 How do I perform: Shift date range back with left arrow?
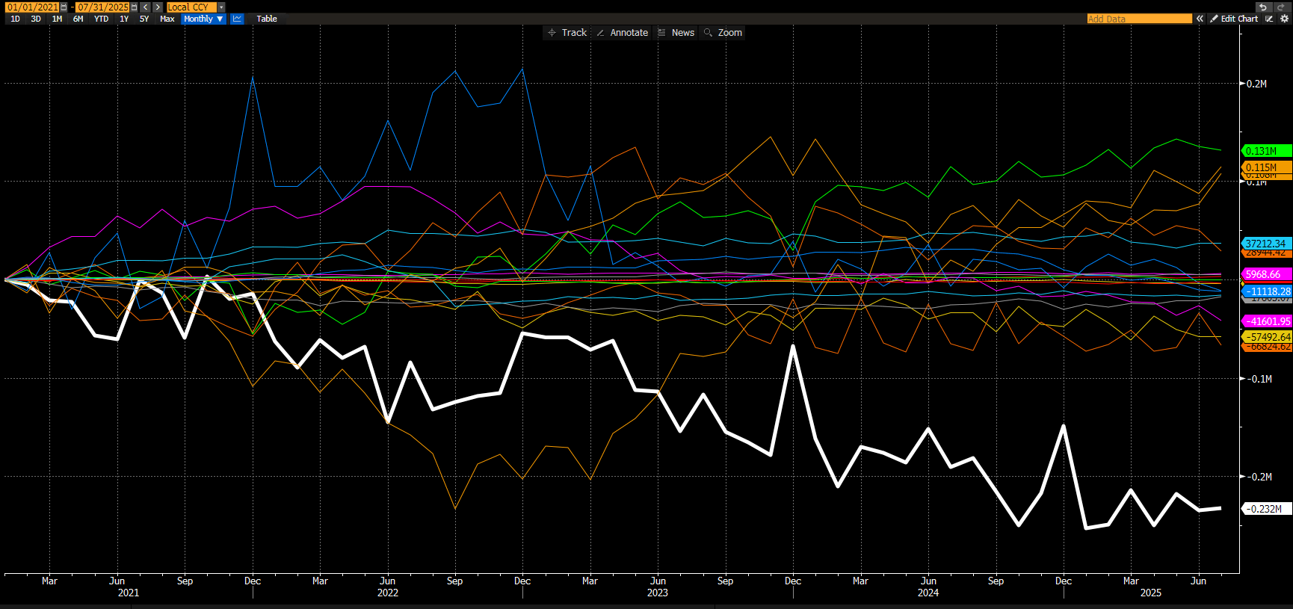pyautogui.click(x=145, y=7)
